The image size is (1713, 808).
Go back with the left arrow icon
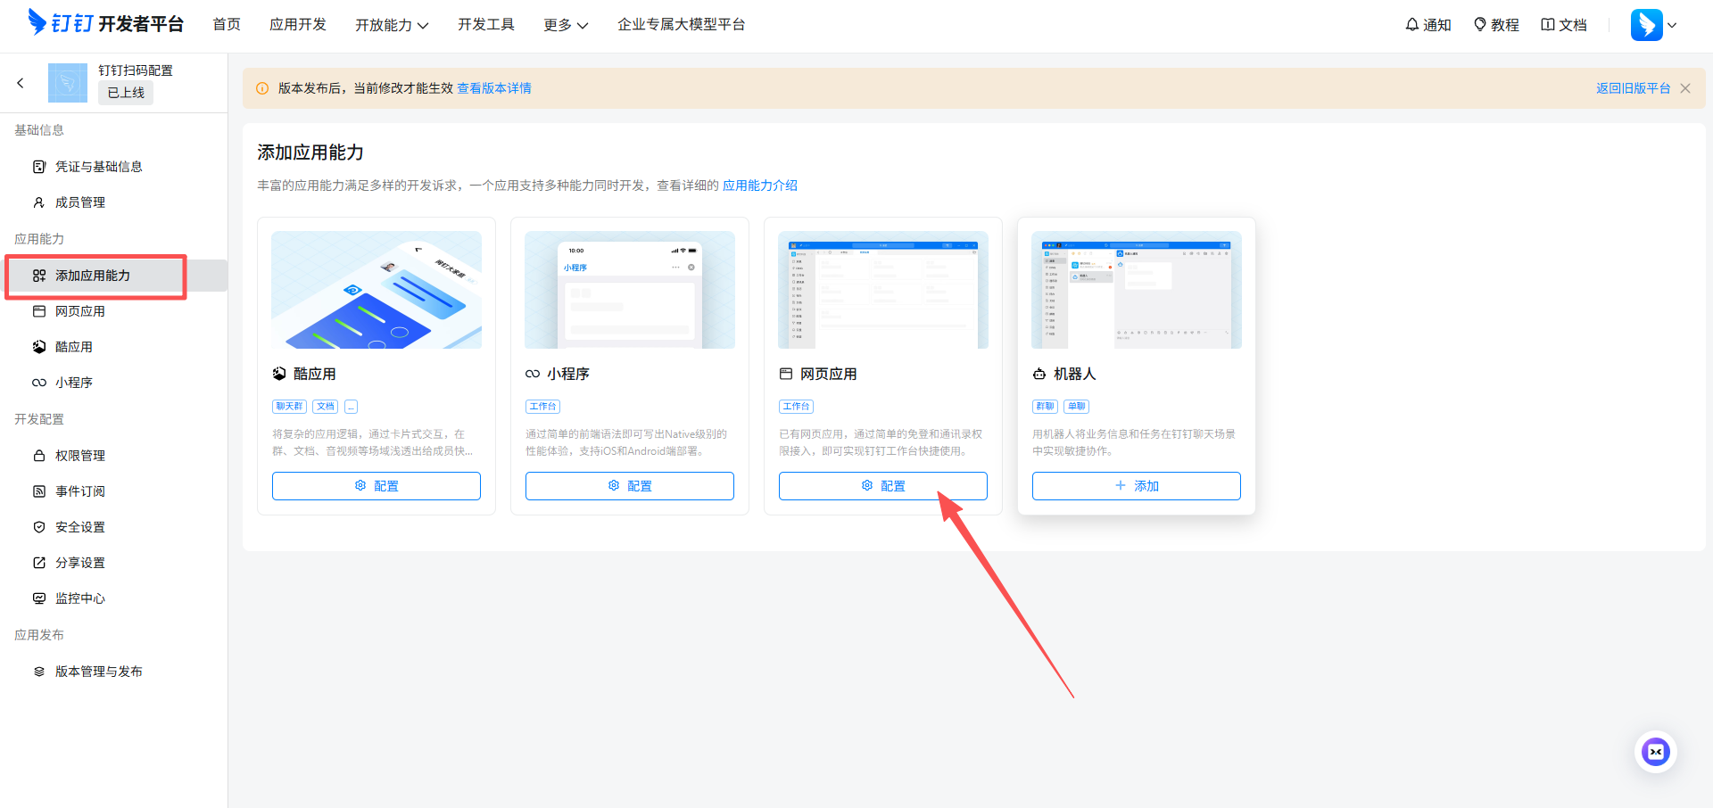(x=21, y=83)
